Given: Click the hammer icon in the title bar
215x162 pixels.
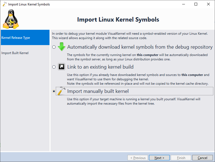Looking at the screenshot, I should point(5,4).
